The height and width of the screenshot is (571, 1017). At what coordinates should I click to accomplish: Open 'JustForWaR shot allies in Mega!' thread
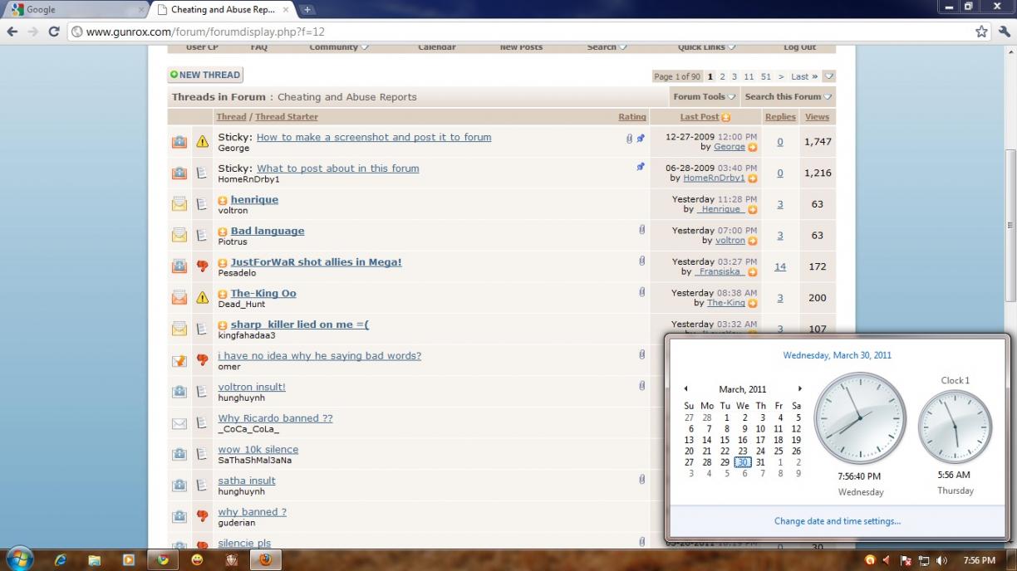pyautogui.click(x=316, y=262)
